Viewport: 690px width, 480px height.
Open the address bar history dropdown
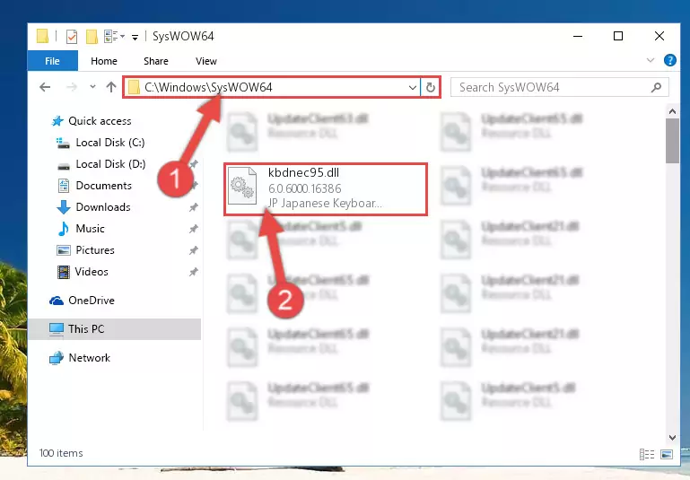point(413,88)
